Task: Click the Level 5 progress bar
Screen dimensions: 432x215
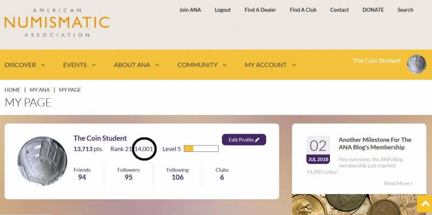Action: point(201,149)
